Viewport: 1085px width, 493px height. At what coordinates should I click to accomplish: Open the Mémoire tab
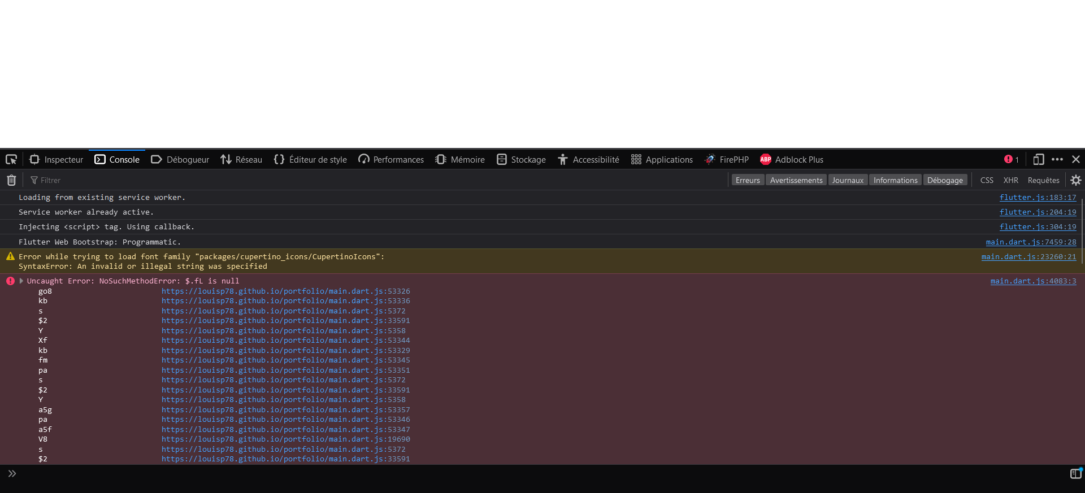click(460, 160)
